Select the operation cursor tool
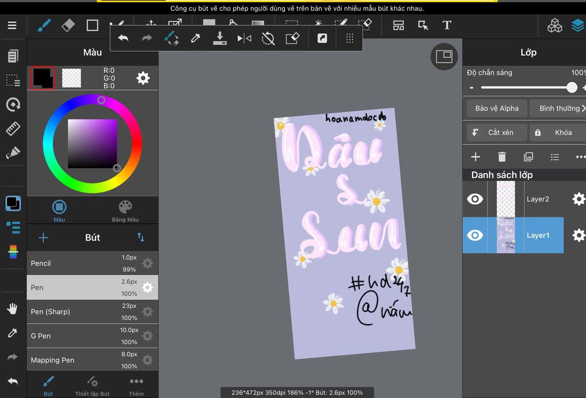 click(423, 25)
